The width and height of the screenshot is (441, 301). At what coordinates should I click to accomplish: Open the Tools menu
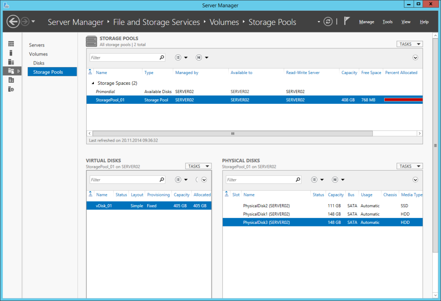(387, 22)
